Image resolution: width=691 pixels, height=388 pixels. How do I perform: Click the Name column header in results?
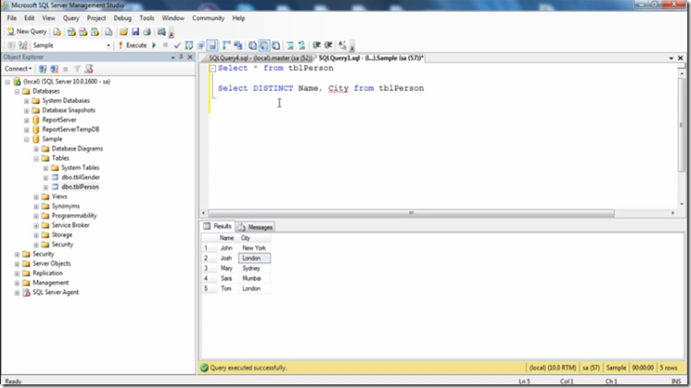click(x=227, y=238)
